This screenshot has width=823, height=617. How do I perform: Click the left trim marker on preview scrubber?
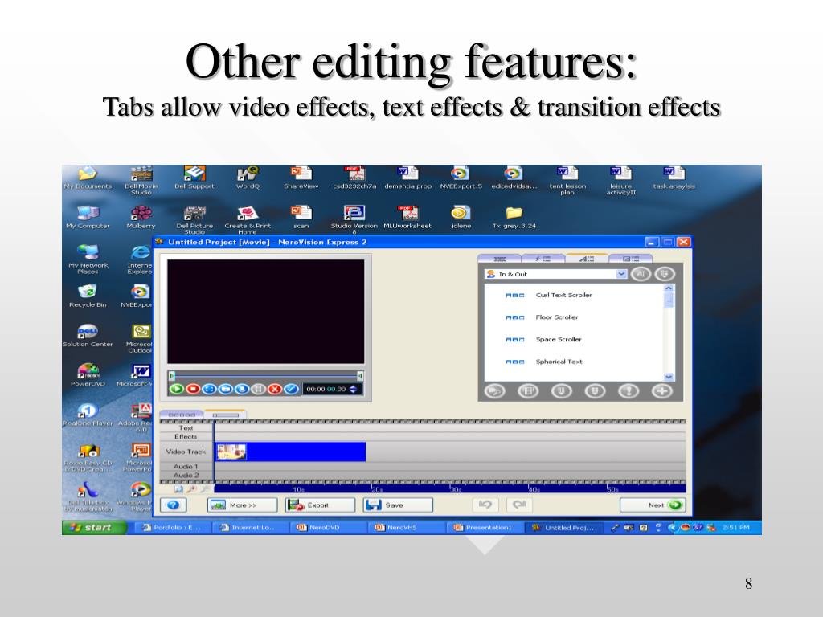(x=172, y=376)
